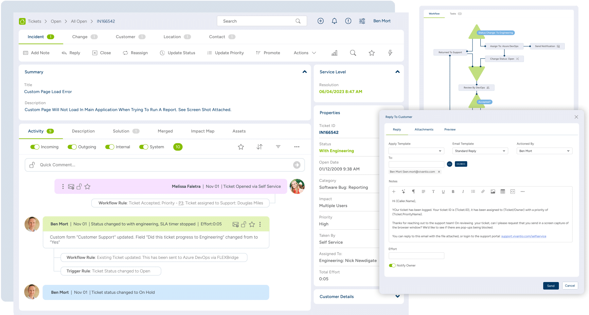Open the Actions dropdown menu

coord(305,53)
